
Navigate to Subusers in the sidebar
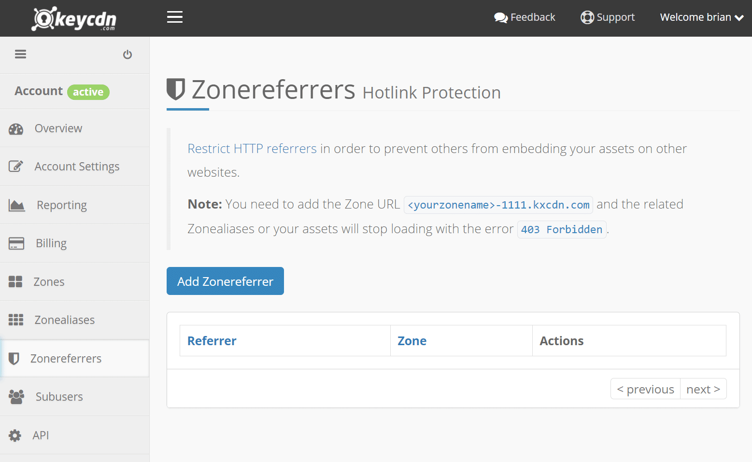[x=58, y=396]
